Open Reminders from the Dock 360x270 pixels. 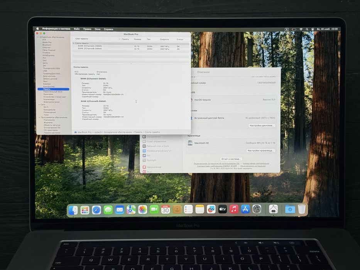(188, 209)
